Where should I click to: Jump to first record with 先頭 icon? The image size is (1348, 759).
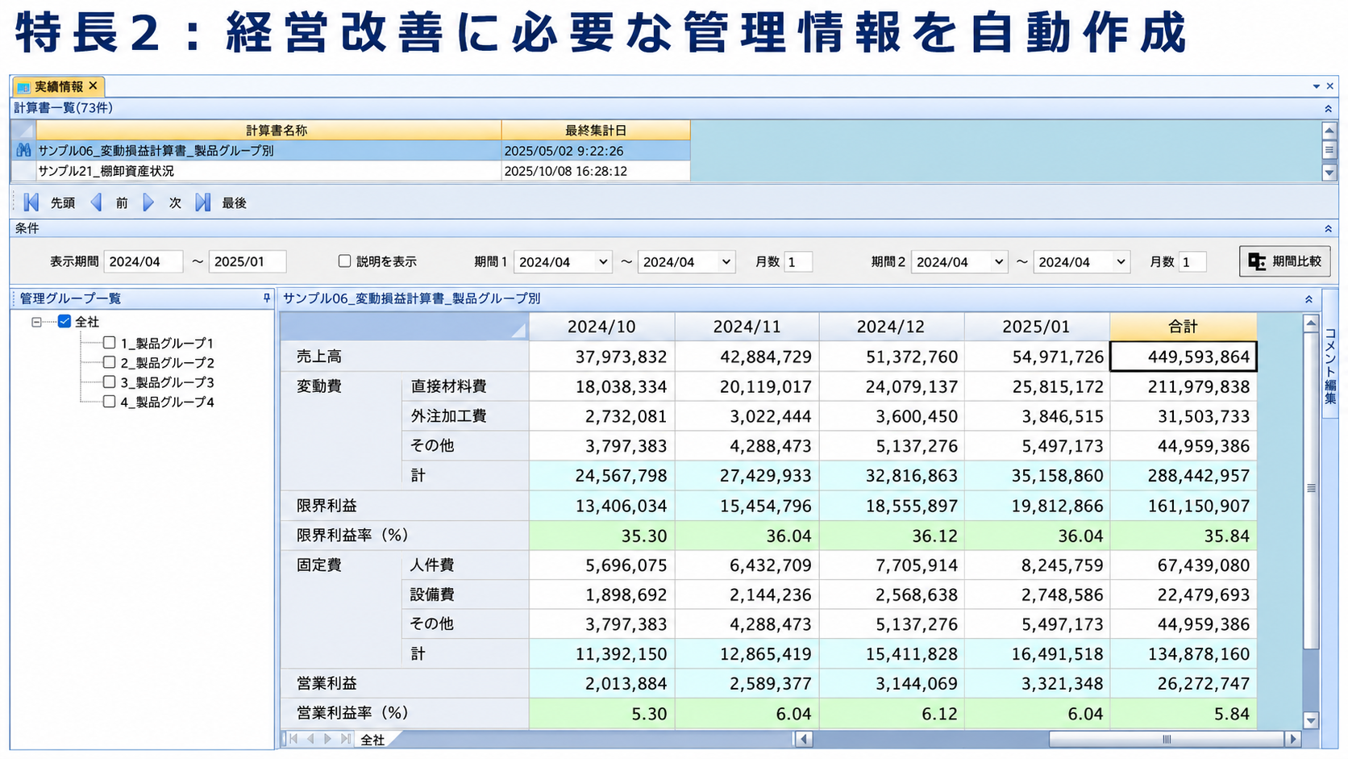[31, 202]
